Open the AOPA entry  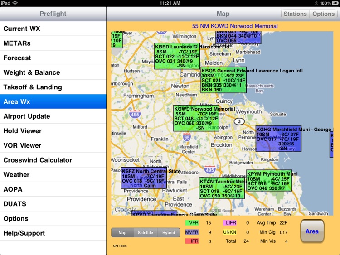pyautogui.click(x=53, y=189)
